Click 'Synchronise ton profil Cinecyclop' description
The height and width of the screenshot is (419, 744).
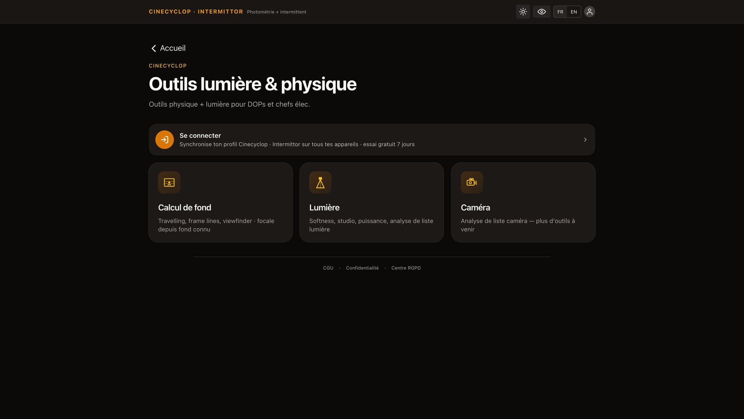297,144
